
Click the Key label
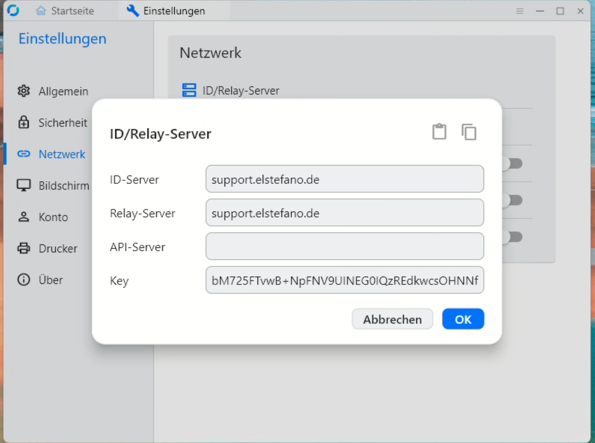coord(119,281)
